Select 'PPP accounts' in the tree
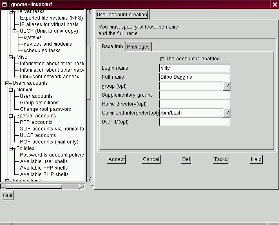The height and width of the screenshot is (225, 279). pos(36,122)
